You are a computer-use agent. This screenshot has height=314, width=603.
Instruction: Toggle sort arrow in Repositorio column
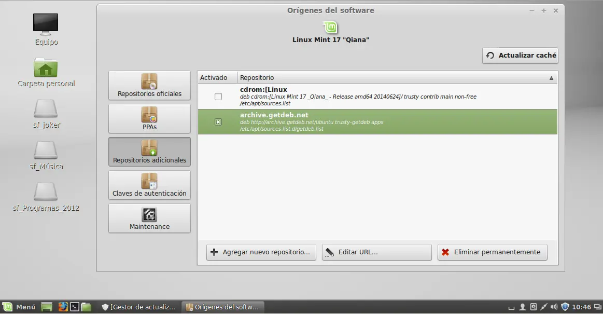coord(551,78)
